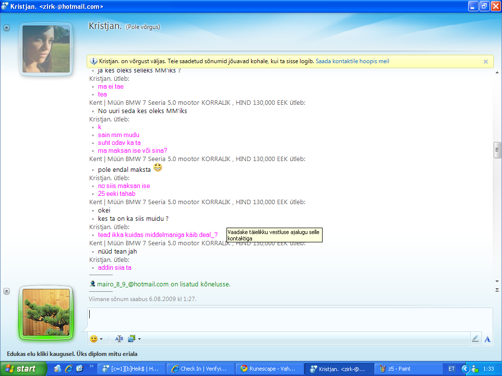Collapse your own display picture panel
The height and width of the screenshot is (376, 502).
[x=7, y=291]
